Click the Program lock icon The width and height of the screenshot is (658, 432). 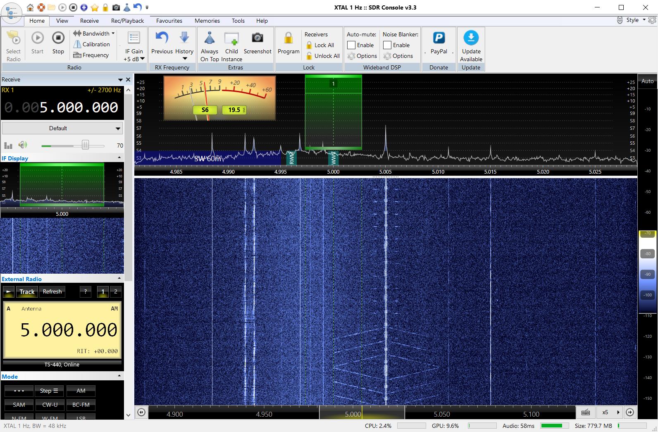pos(288,38)
